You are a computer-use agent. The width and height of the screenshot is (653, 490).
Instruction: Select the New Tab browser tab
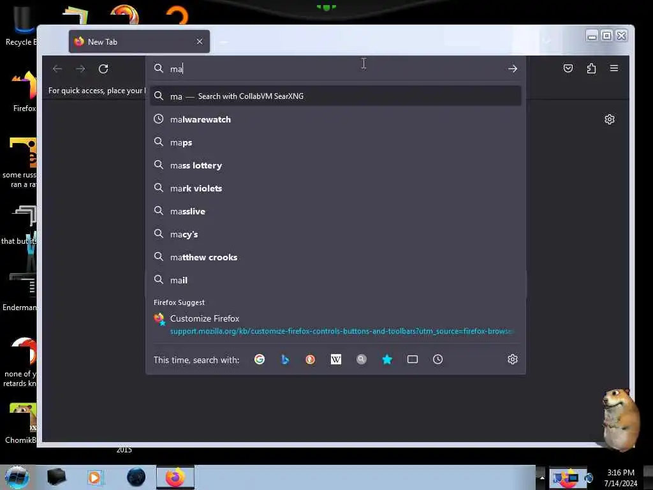tap(139, 41)
